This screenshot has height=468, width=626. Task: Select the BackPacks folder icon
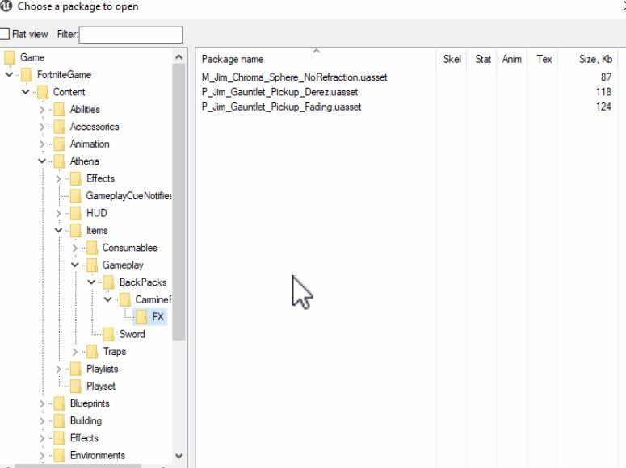[x=108, y=282]
